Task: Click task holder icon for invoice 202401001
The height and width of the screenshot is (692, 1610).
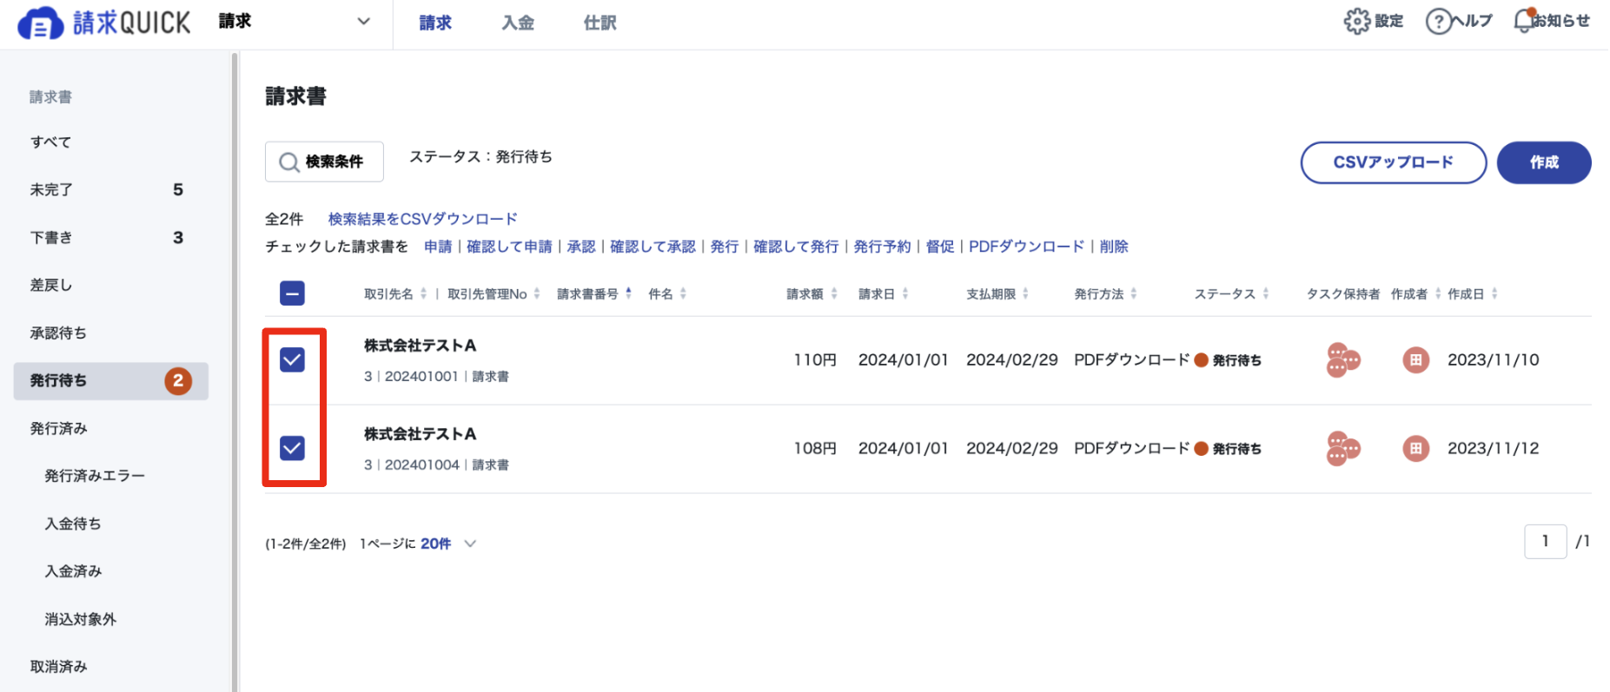Action: [x=1342, y=359]
